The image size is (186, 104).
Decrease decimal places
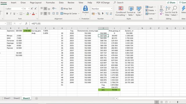[x=111, y=14]
